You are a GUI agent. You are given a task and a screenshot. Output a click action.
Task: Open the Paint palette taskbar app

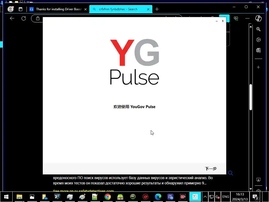(x=82, y=197)
